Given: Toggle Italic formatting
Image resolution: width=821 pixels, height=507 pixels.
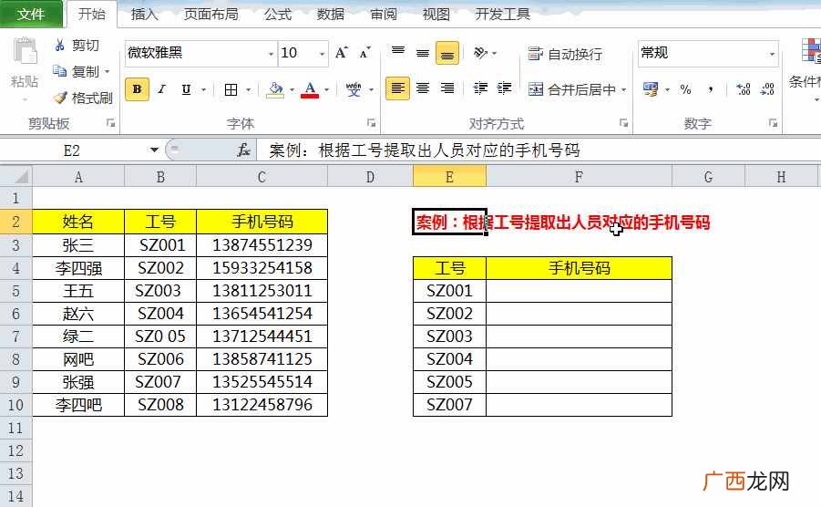Looking at the screenshot, I should (162, 89).
